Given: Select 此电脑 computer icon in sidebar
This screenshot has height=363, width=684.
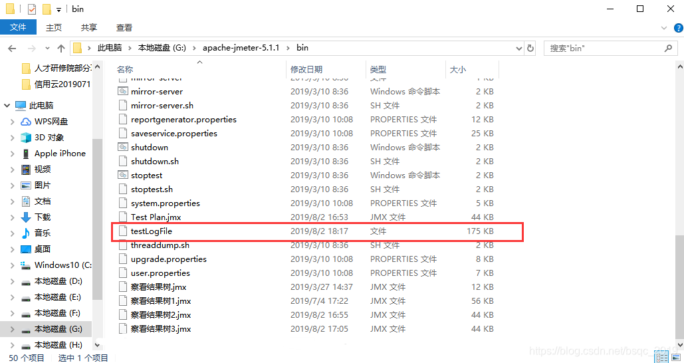Looking at the screenshot, I should pos(21,105).
